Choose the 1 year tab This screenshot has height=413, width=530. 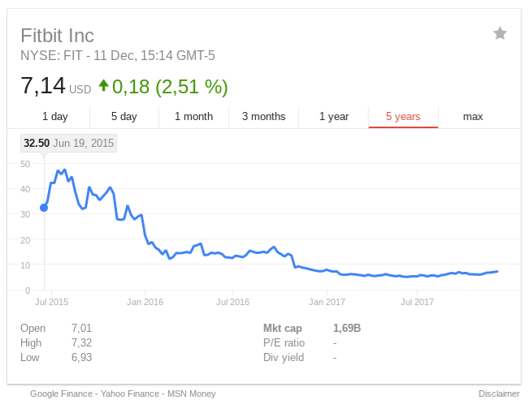click(x=333, y=117)
